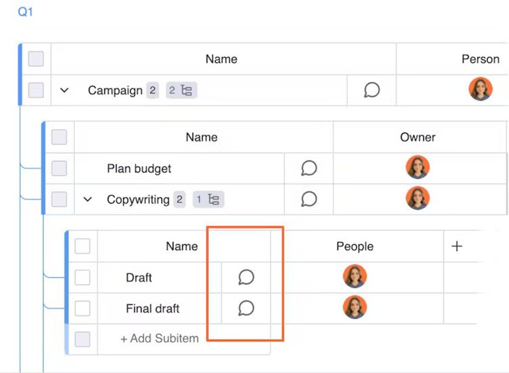Open the Campaign row conversation bubble
Viewport: 509px width, 373px height.
(x=372, y=90)
